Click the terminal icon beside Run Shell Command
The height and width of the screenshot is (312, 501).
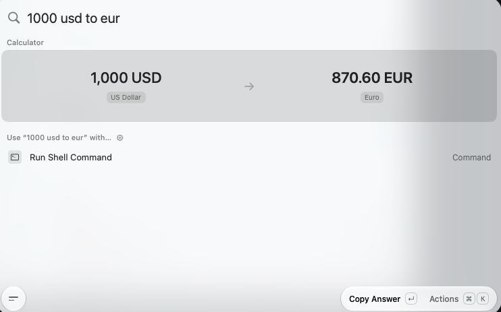(x=15, y=157)
